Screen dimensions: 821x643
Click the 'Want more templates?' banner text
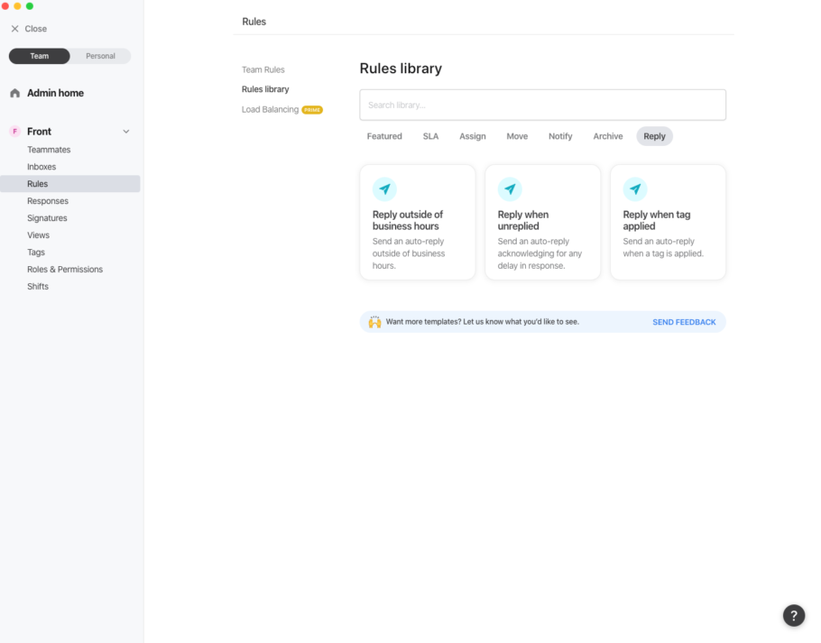[x=483, y=322]
